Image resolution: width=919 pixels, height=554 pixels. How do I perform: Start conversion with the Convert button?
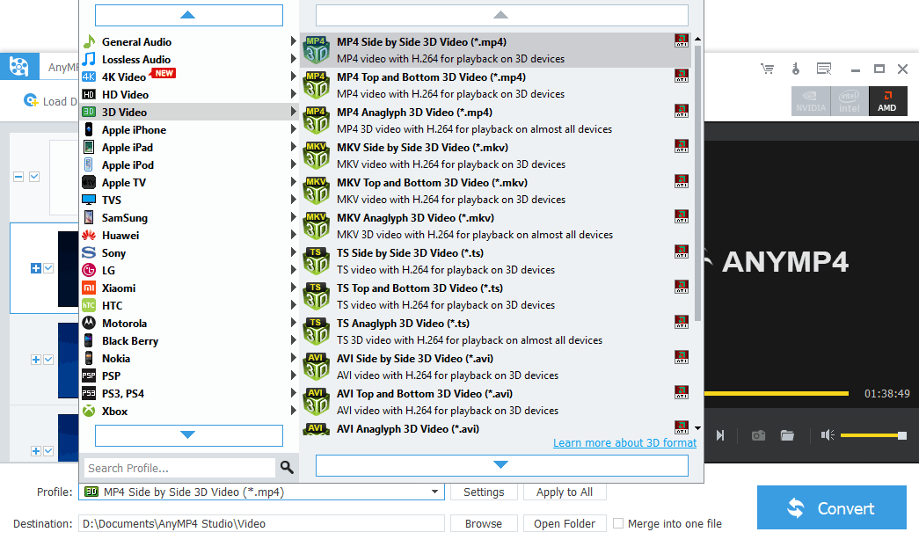832,507
